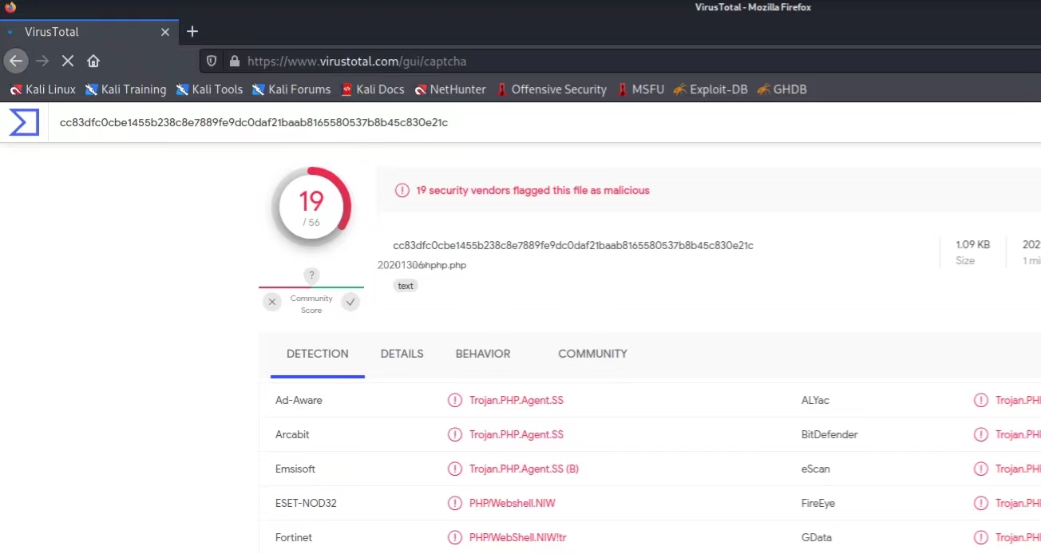Open the Kali Training bookmark
The height and width of the screenshot is (554, 1041).
coord(125,89)
